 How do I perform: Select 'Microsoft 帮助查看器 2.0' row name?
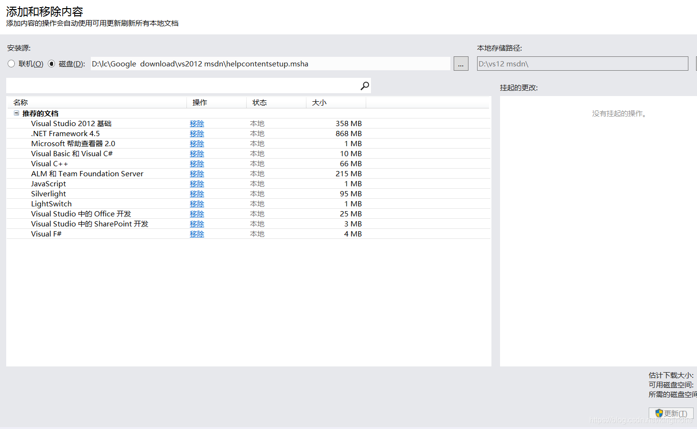(x=73, y=144)
